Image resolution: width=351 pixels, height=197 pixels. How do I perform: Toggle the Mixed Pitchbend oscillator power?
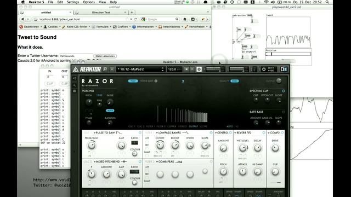click(140, 161)
